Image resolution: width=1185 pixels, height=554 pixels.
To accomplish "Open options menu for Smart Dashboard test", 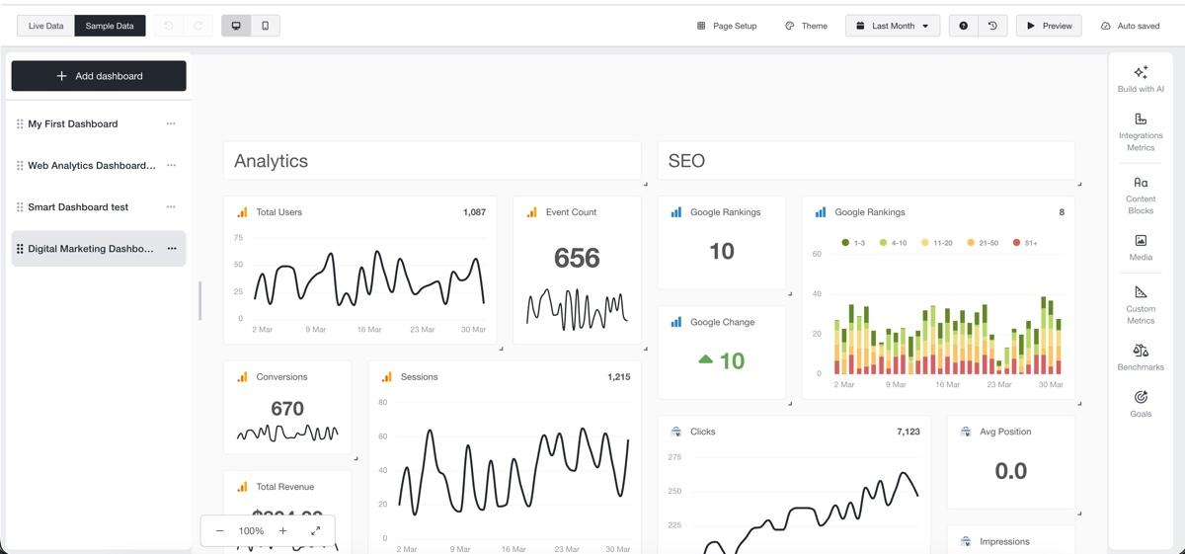I will (171, 207).
